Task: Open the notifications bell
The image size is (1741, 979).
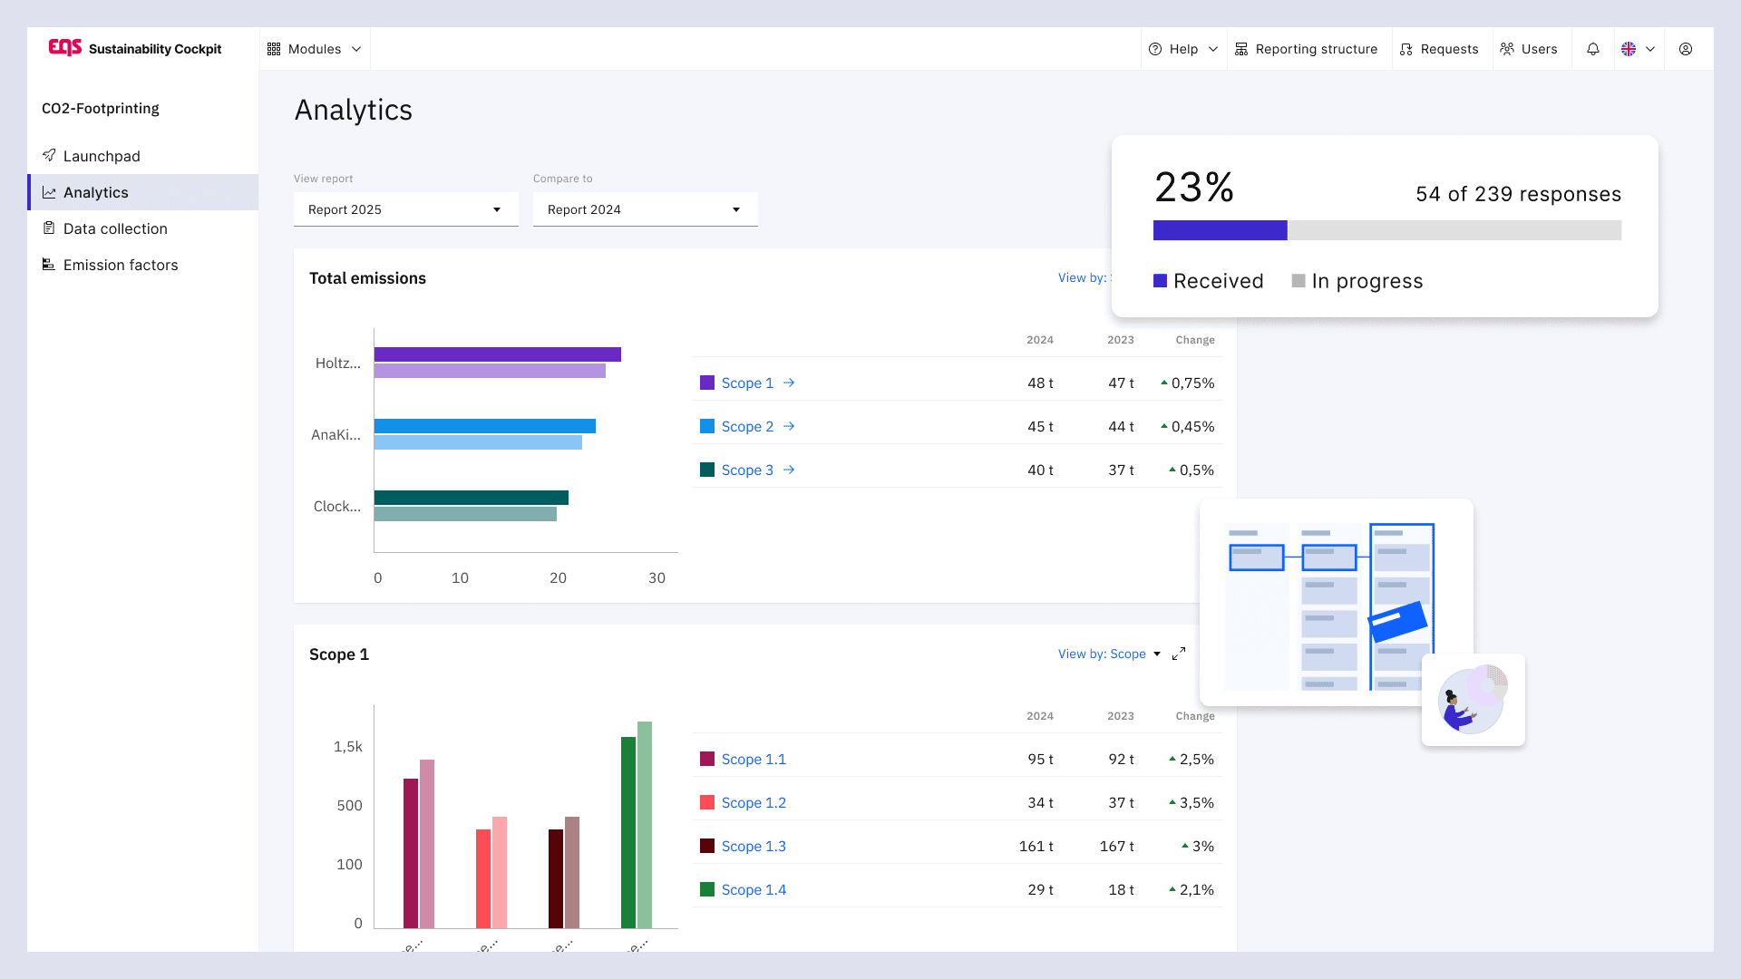Action: 1593,49
